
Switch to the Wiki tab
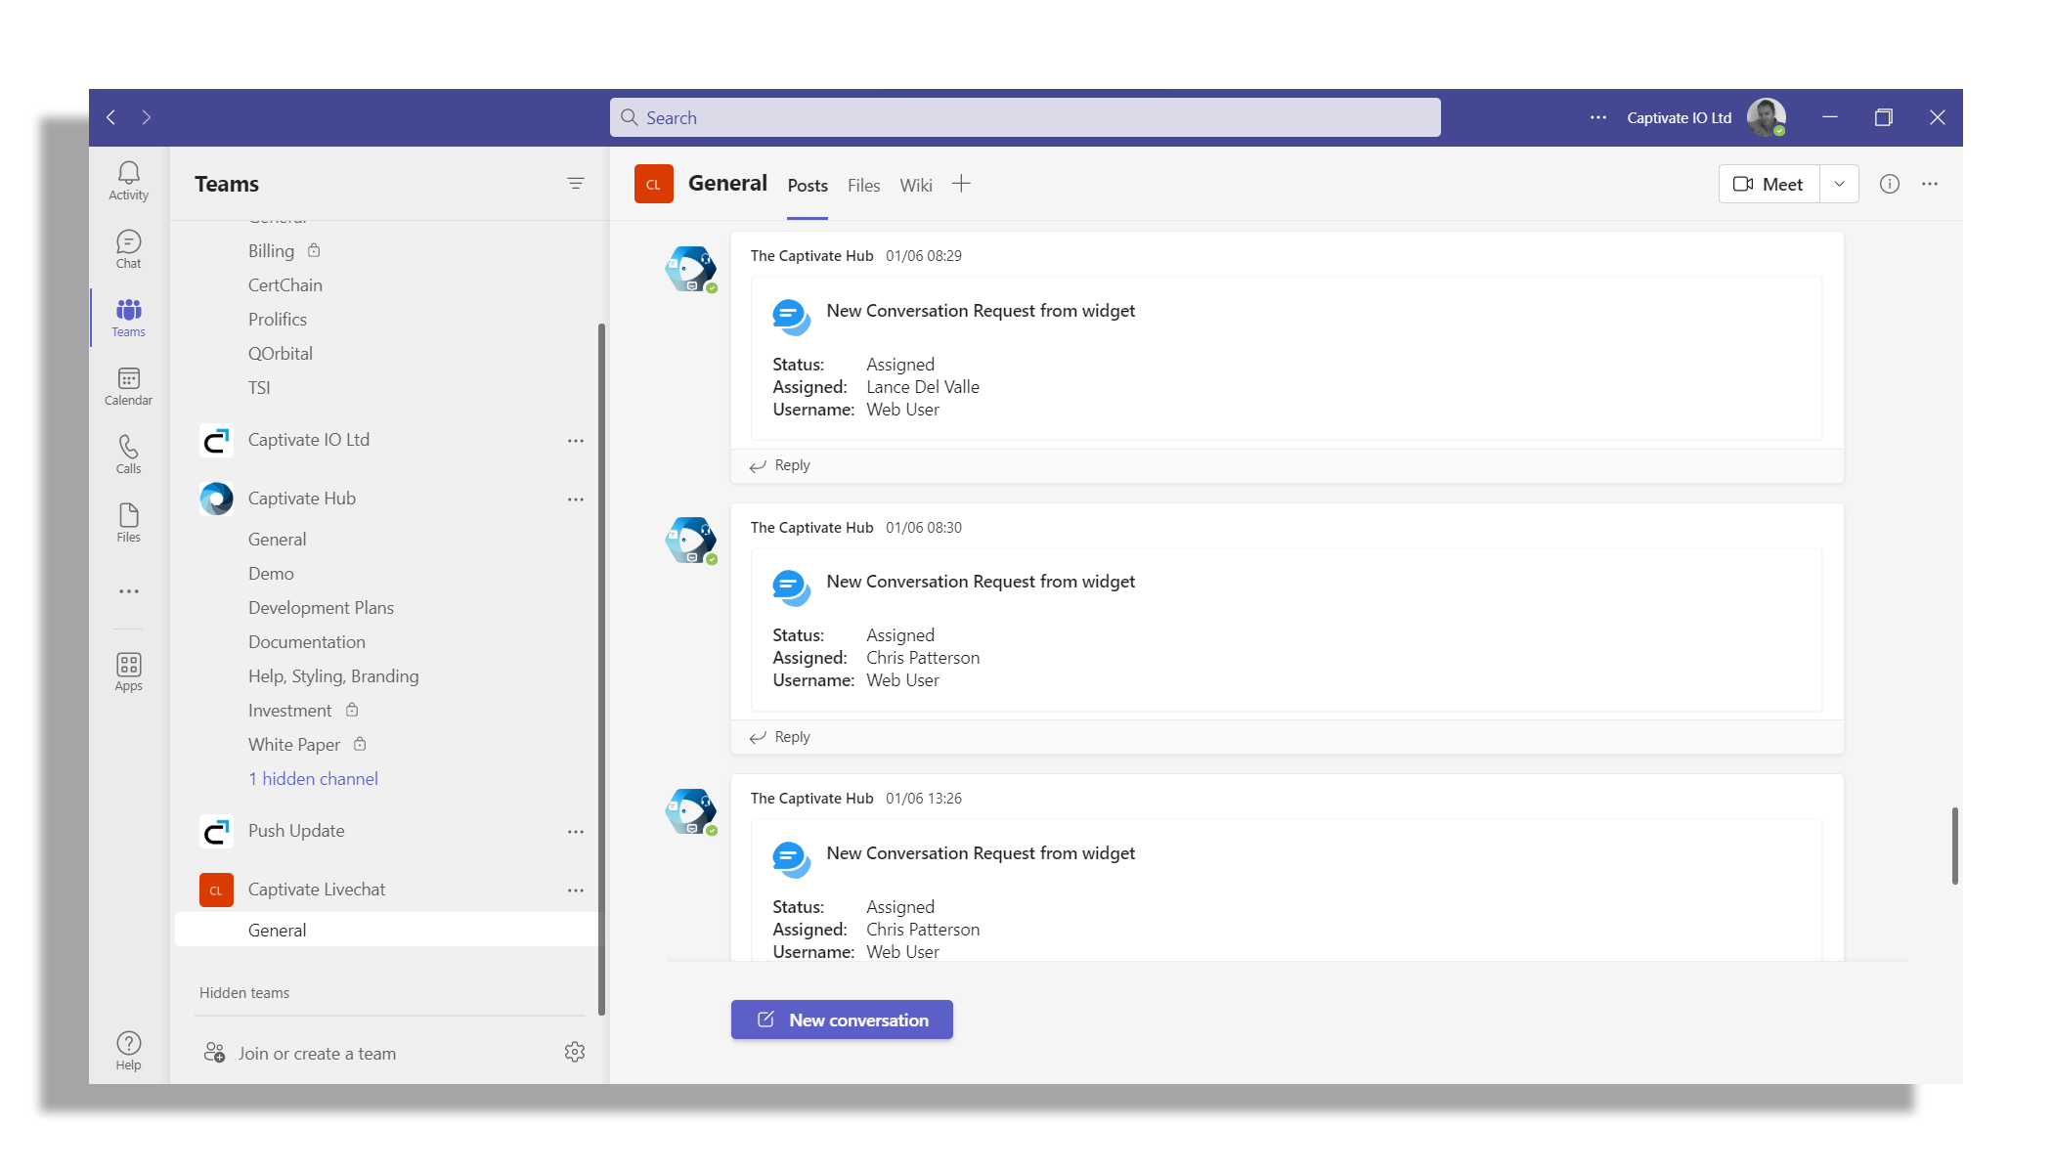916,186
